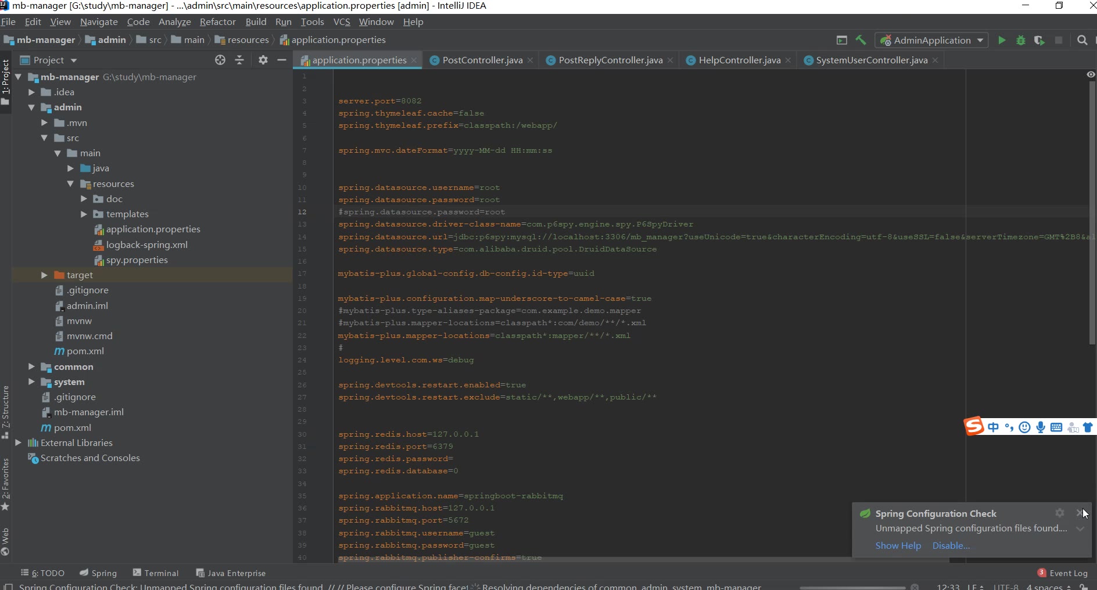This screenshot has height=590, width=1097.
Task: Click Disable... link in Spring notification
Action: pyautogui.click(x=951, y=546)
